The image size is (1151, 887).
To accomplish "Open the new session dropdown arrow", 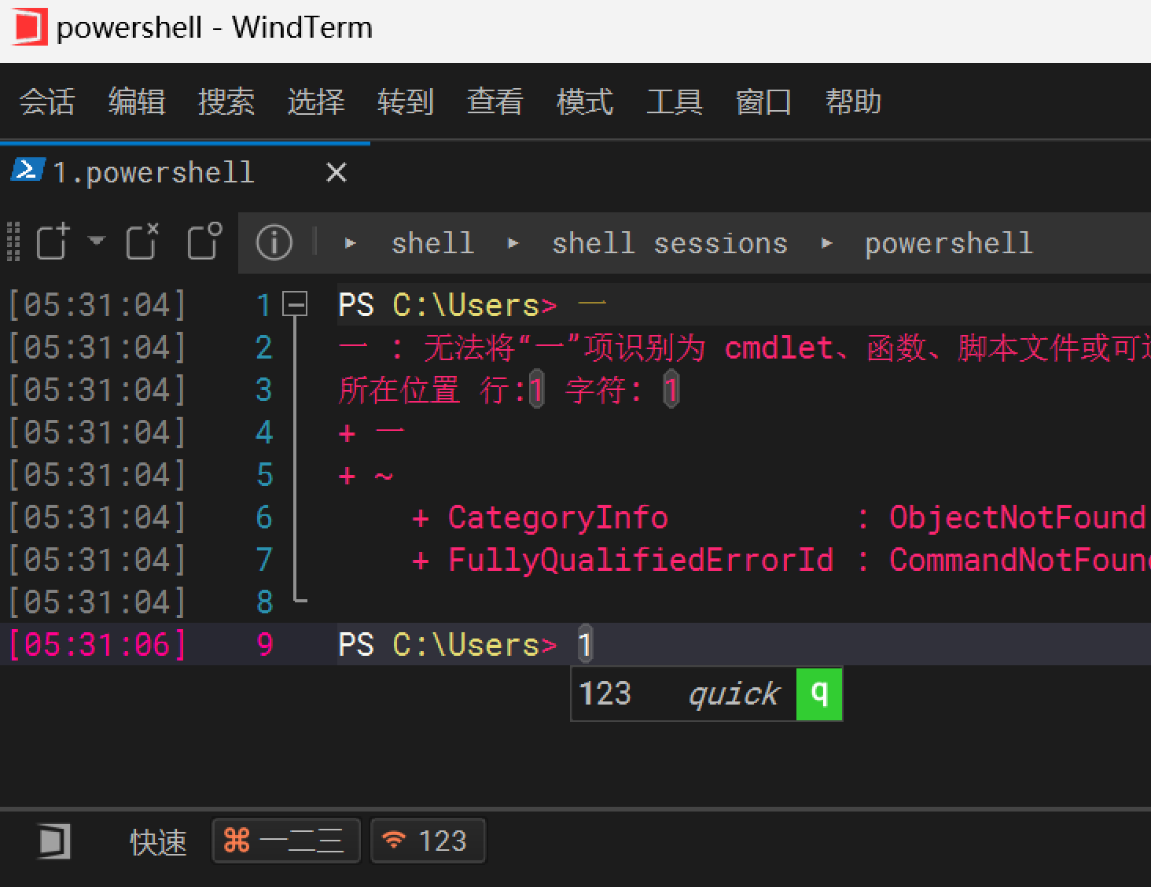I will click(97, 240).
